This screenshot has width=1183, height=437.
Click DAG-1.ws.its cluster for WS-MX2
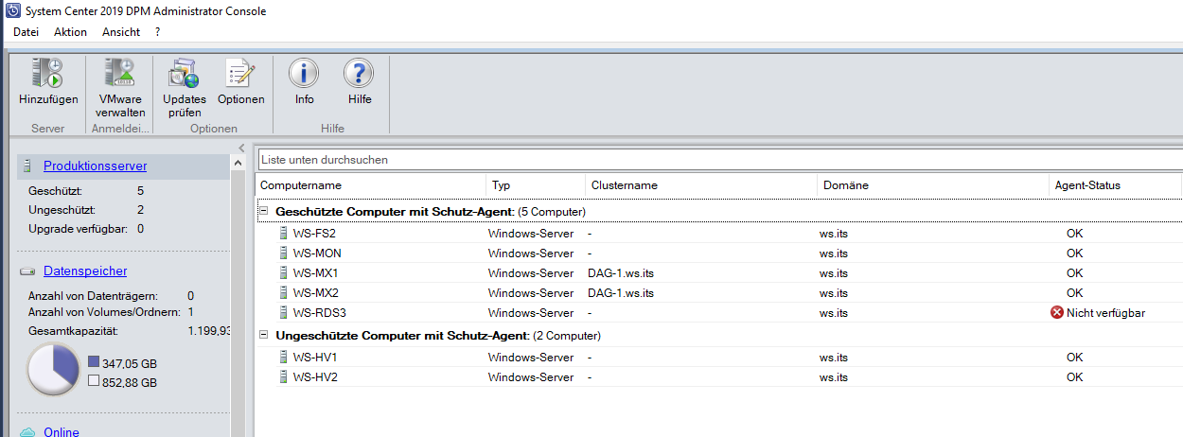[621, 292]
